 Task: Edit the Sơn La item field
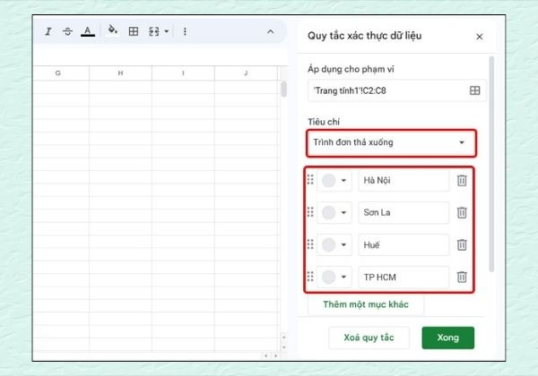(403, 213)
